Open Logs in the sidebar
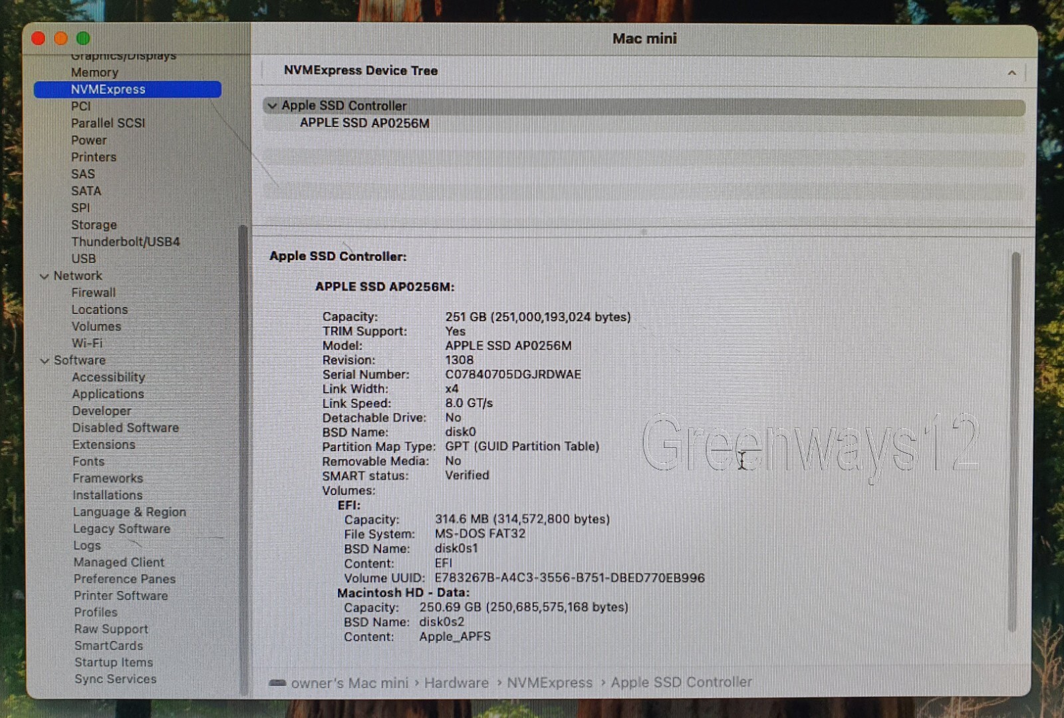Image resolution: width=1064 pixels, height=718 pixels. coord(87,546)
